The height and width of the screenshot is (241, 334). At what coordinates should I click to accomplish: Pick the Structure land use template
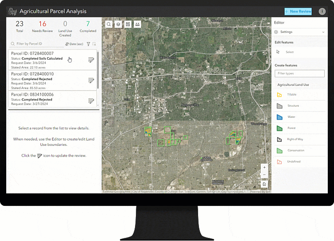(x=299, y=105)
